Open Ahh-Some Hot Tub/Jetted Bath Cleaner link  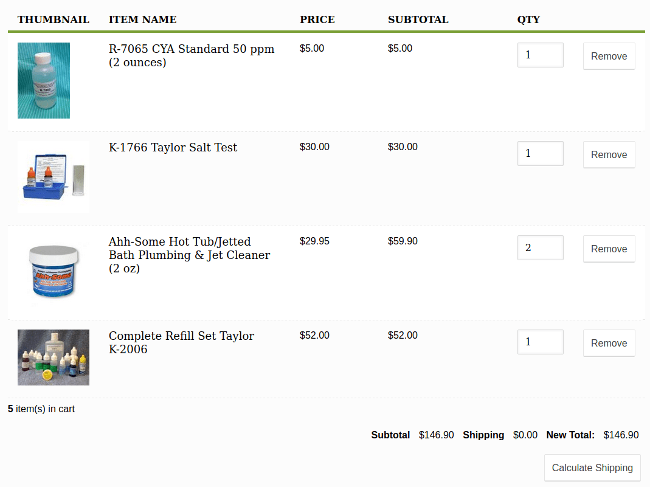coord(190,255)
